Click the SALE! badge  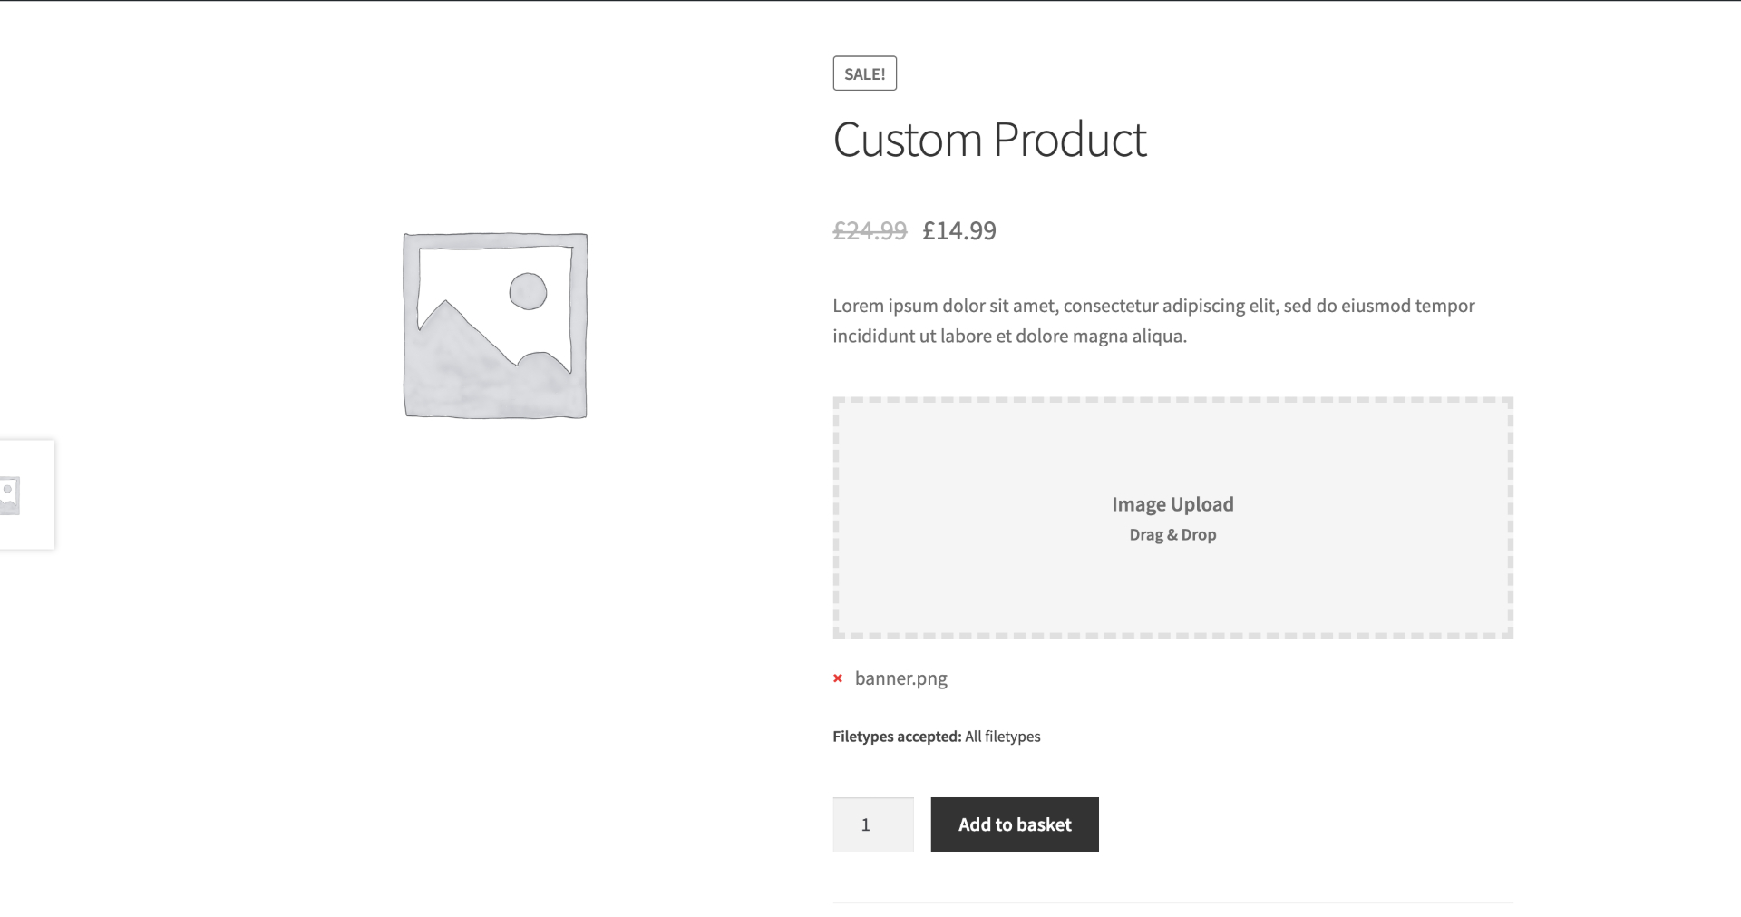(864, 74)
